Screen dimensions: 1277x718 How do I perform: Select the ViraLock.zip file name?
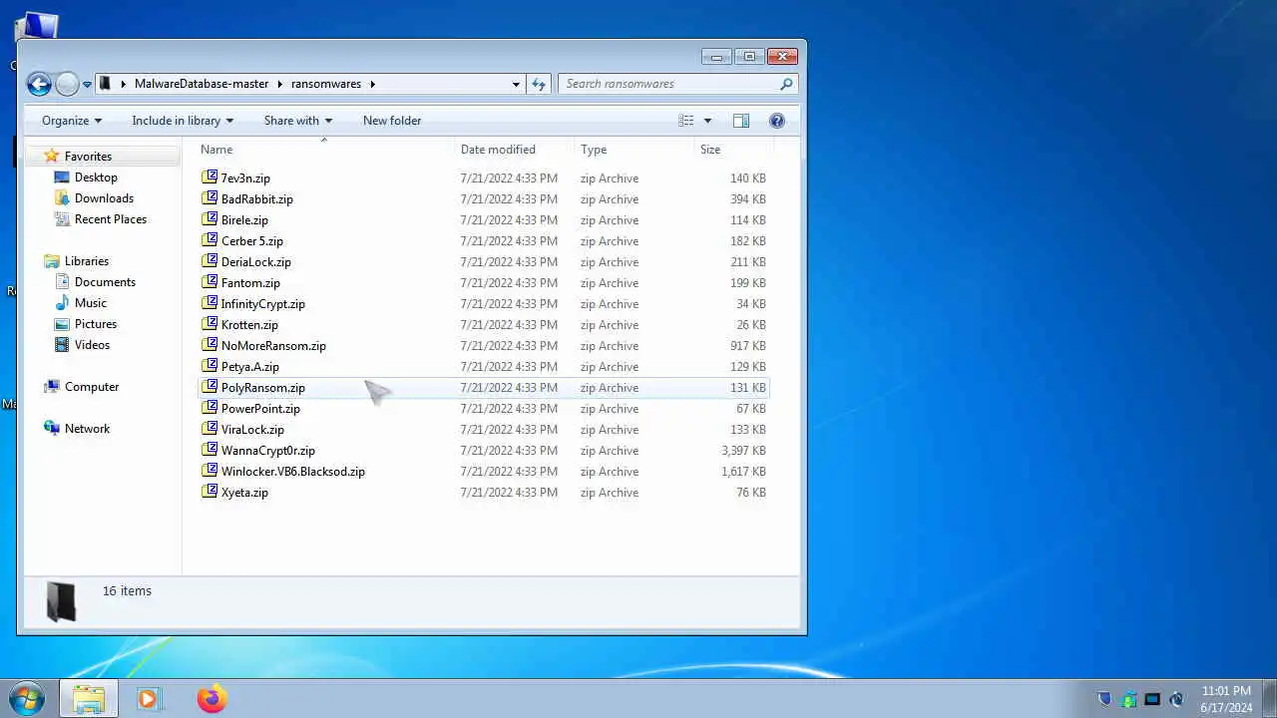(252, 430)
